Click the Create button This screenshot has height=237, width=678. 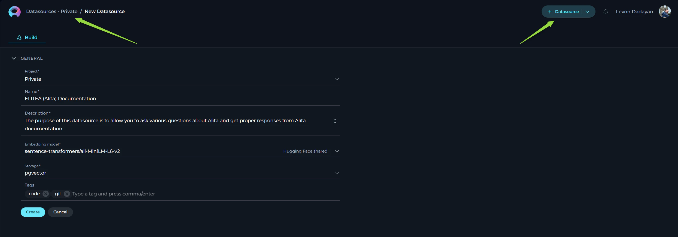pyautogui.click(x=33, y=212)
